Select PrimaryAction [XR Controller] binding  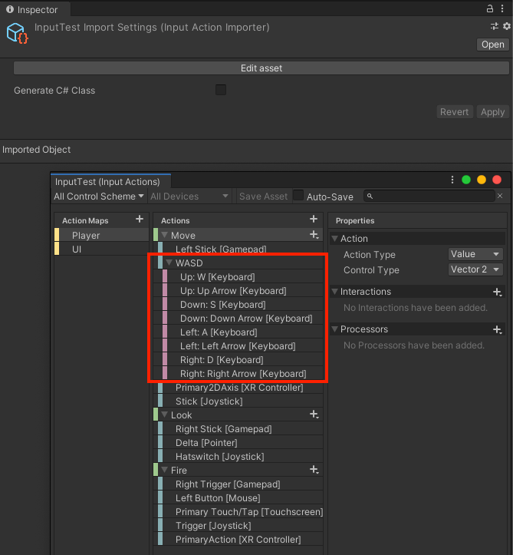240,539
